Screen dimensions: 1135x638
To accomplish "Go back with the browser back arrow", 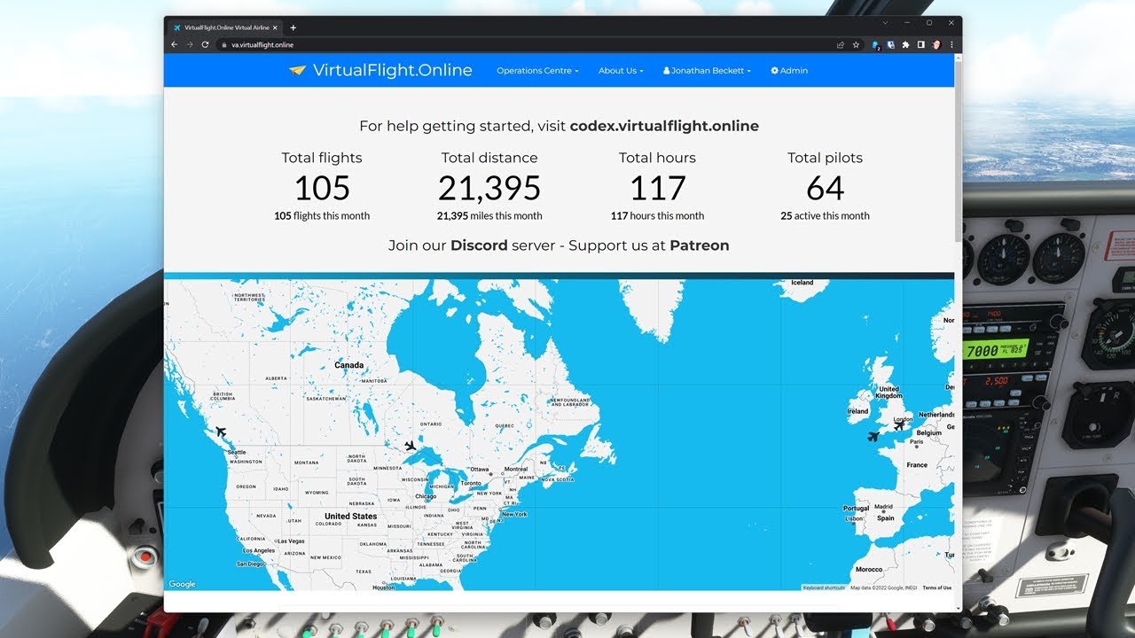I will 175,44.
